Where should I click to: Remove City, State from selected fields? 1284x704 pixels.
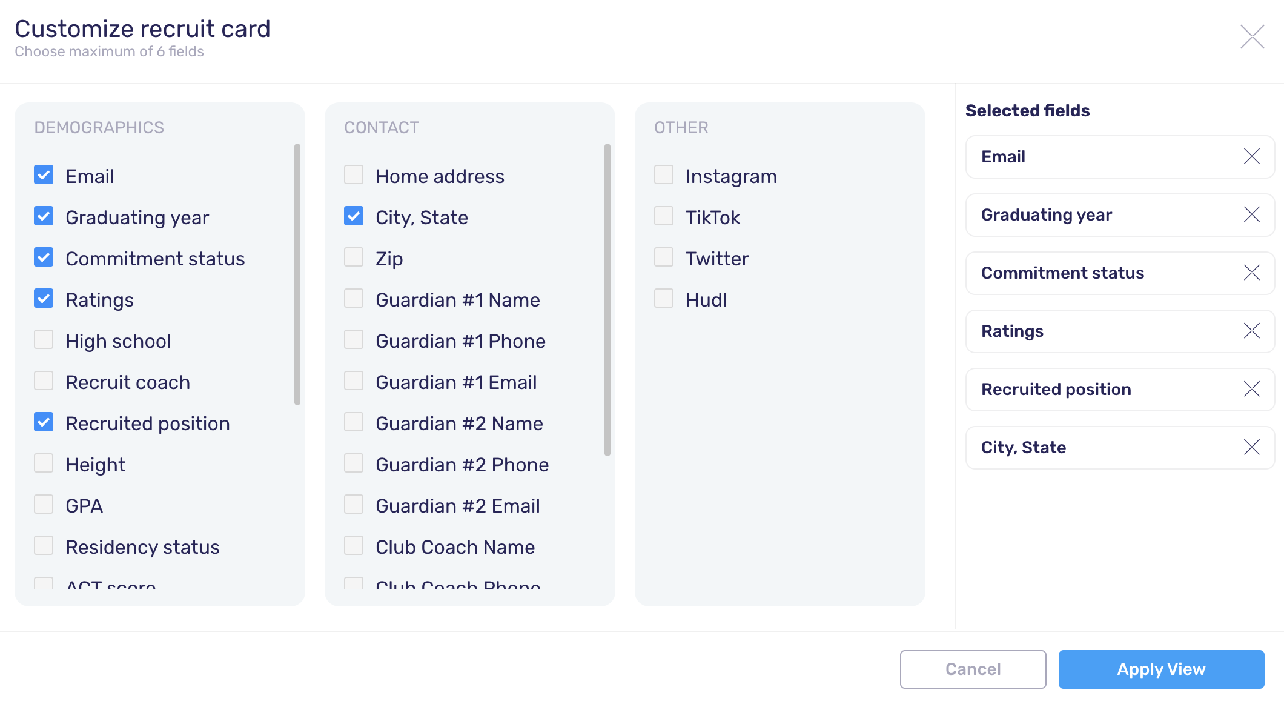1251,447
